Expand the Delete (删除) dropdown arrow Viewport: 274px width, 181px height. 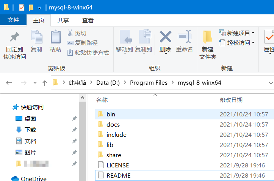tap(166, 54)
